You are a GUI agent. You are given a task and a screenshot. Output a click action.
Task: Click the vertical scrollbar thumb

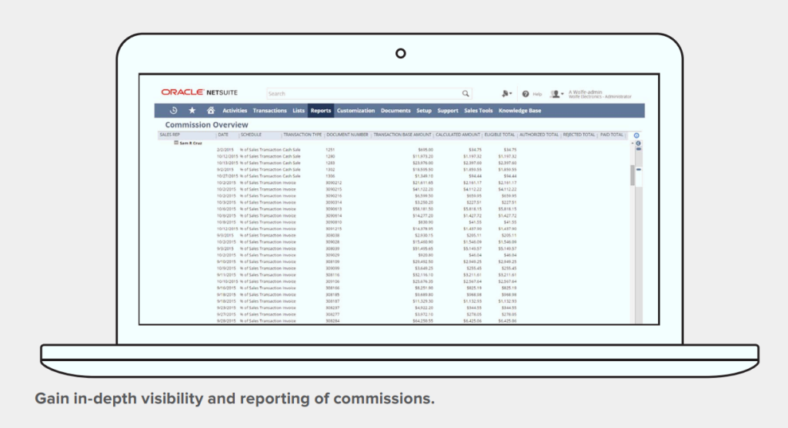[x=633, y=176]
